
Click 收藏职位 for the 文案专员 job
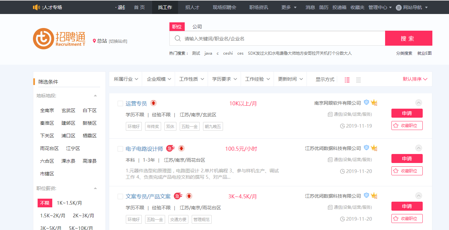click(407, 219)
